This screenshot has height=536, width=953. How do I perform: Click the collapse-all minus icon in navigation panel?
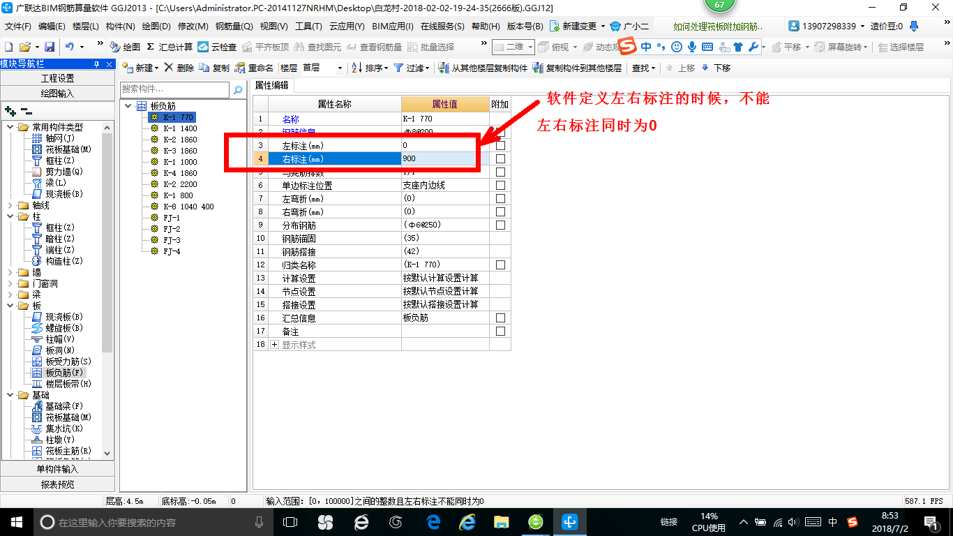coord(26,110)
